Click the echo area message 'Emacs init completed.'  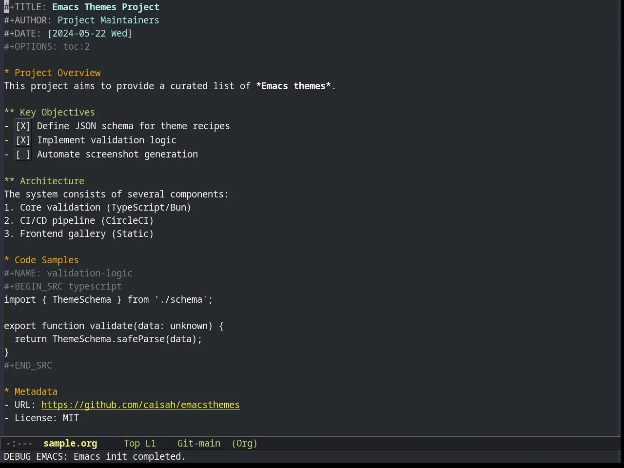point(130,457)
